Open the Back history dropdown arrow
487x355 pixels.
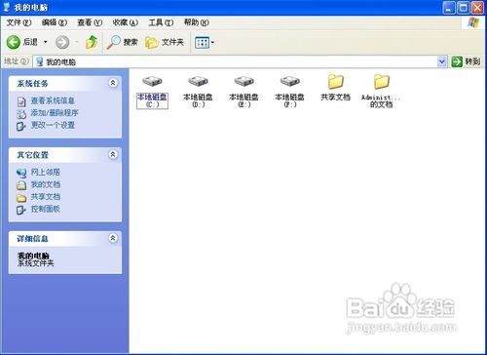46,42
